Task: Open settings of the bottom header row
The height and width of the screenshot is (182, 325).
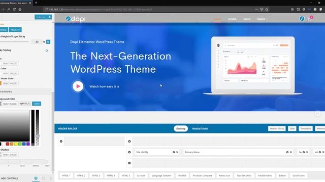Action: tap(129, 163)
